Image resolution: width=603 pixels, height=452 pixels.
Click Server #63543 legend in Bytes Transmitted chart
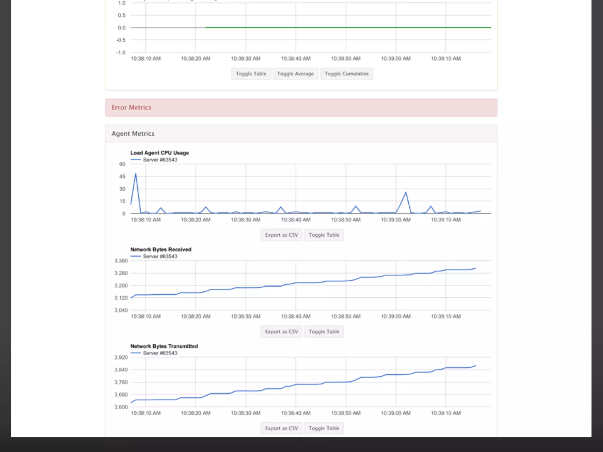(x=160, y=353)
